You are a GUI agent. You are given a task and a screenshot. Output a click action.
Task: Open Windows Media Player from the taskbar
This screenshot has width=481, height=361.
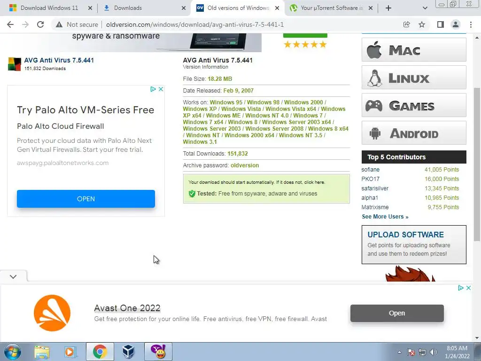70,352
